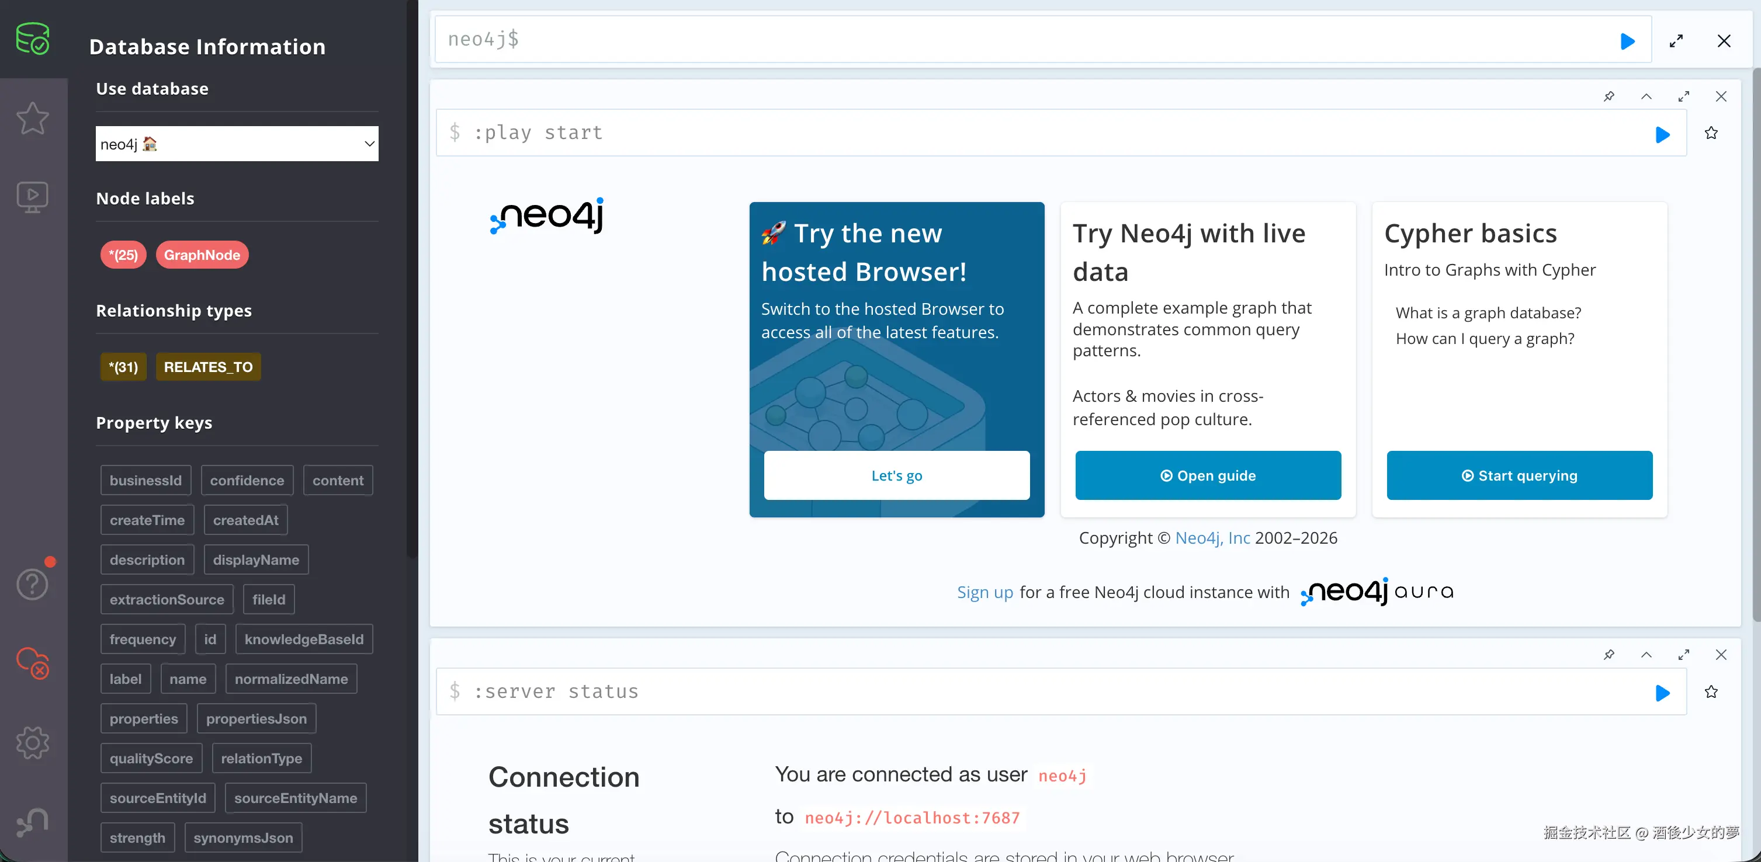The image size is (1761, 862).
Task: Select the RELATES_TO relationship type
Action: pos(208,367)
